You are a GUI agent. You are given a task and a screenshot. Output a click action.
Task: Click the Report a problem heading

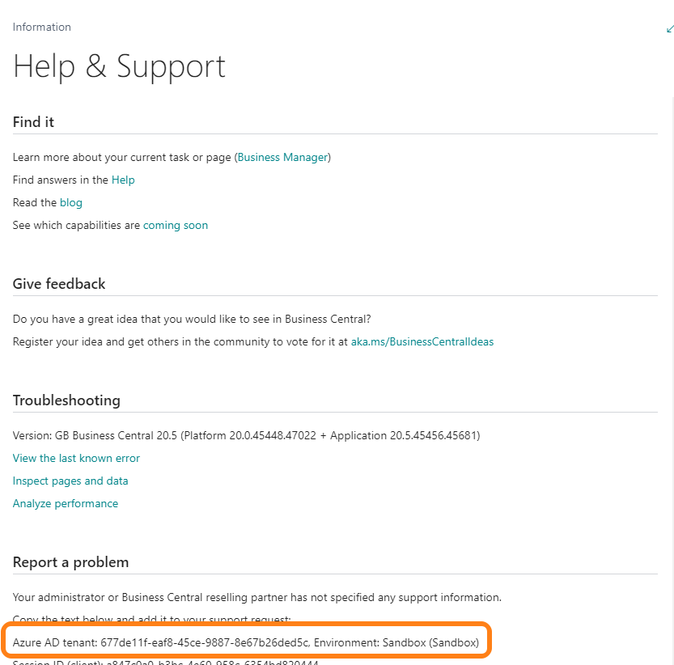tap(70, 562)
